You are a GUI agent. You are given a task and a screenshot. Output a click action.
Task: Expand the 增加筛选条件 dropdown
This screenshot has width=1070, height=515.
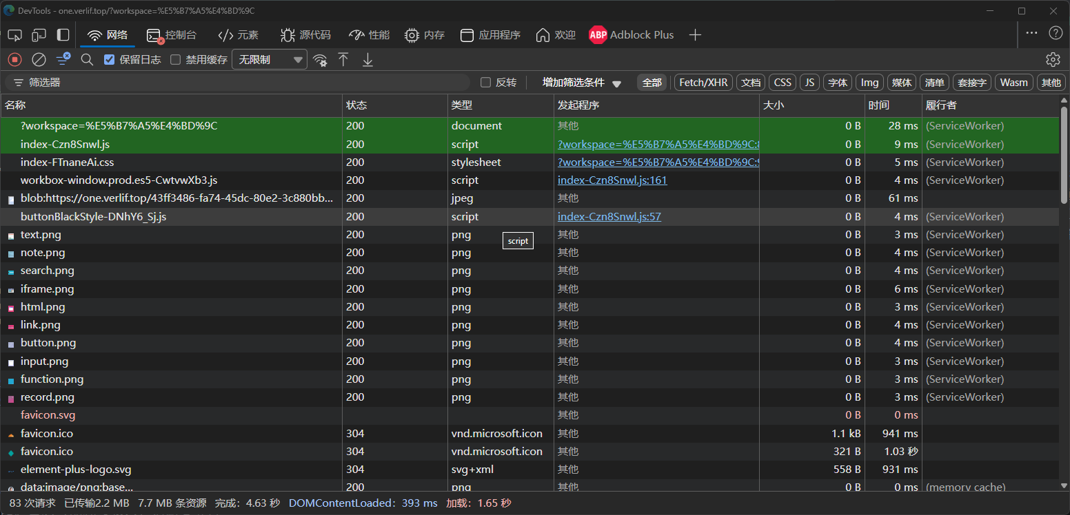point(581,83)
